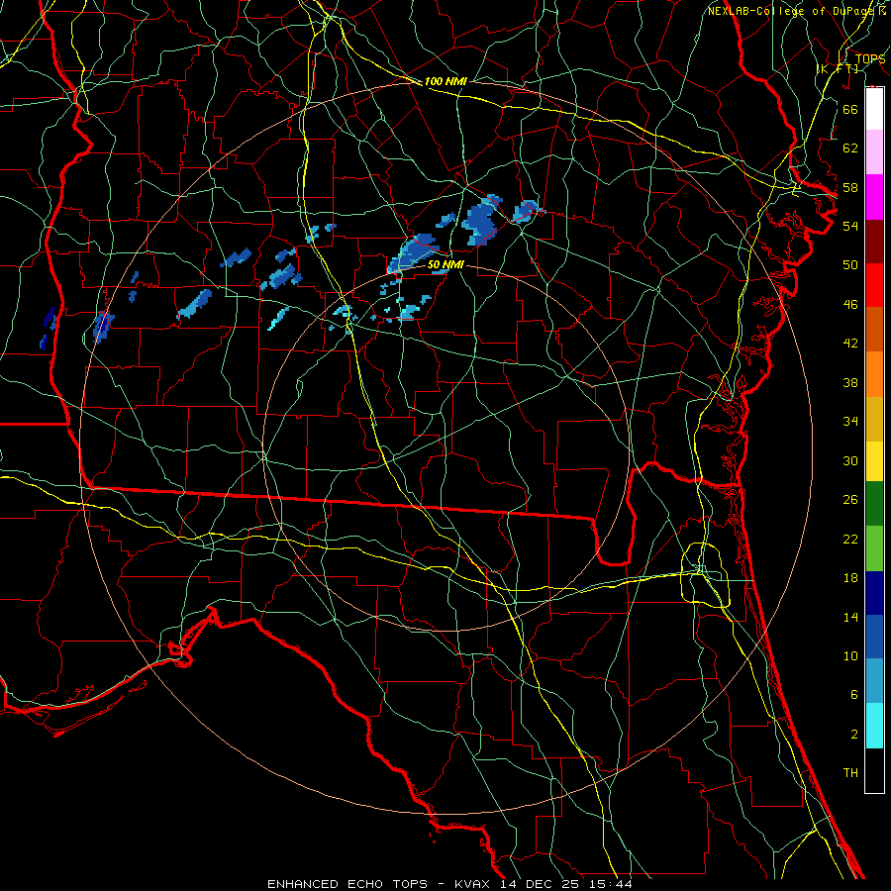Click the legend value 62
This screenshot has height=891, width=891.
[850, 148]
